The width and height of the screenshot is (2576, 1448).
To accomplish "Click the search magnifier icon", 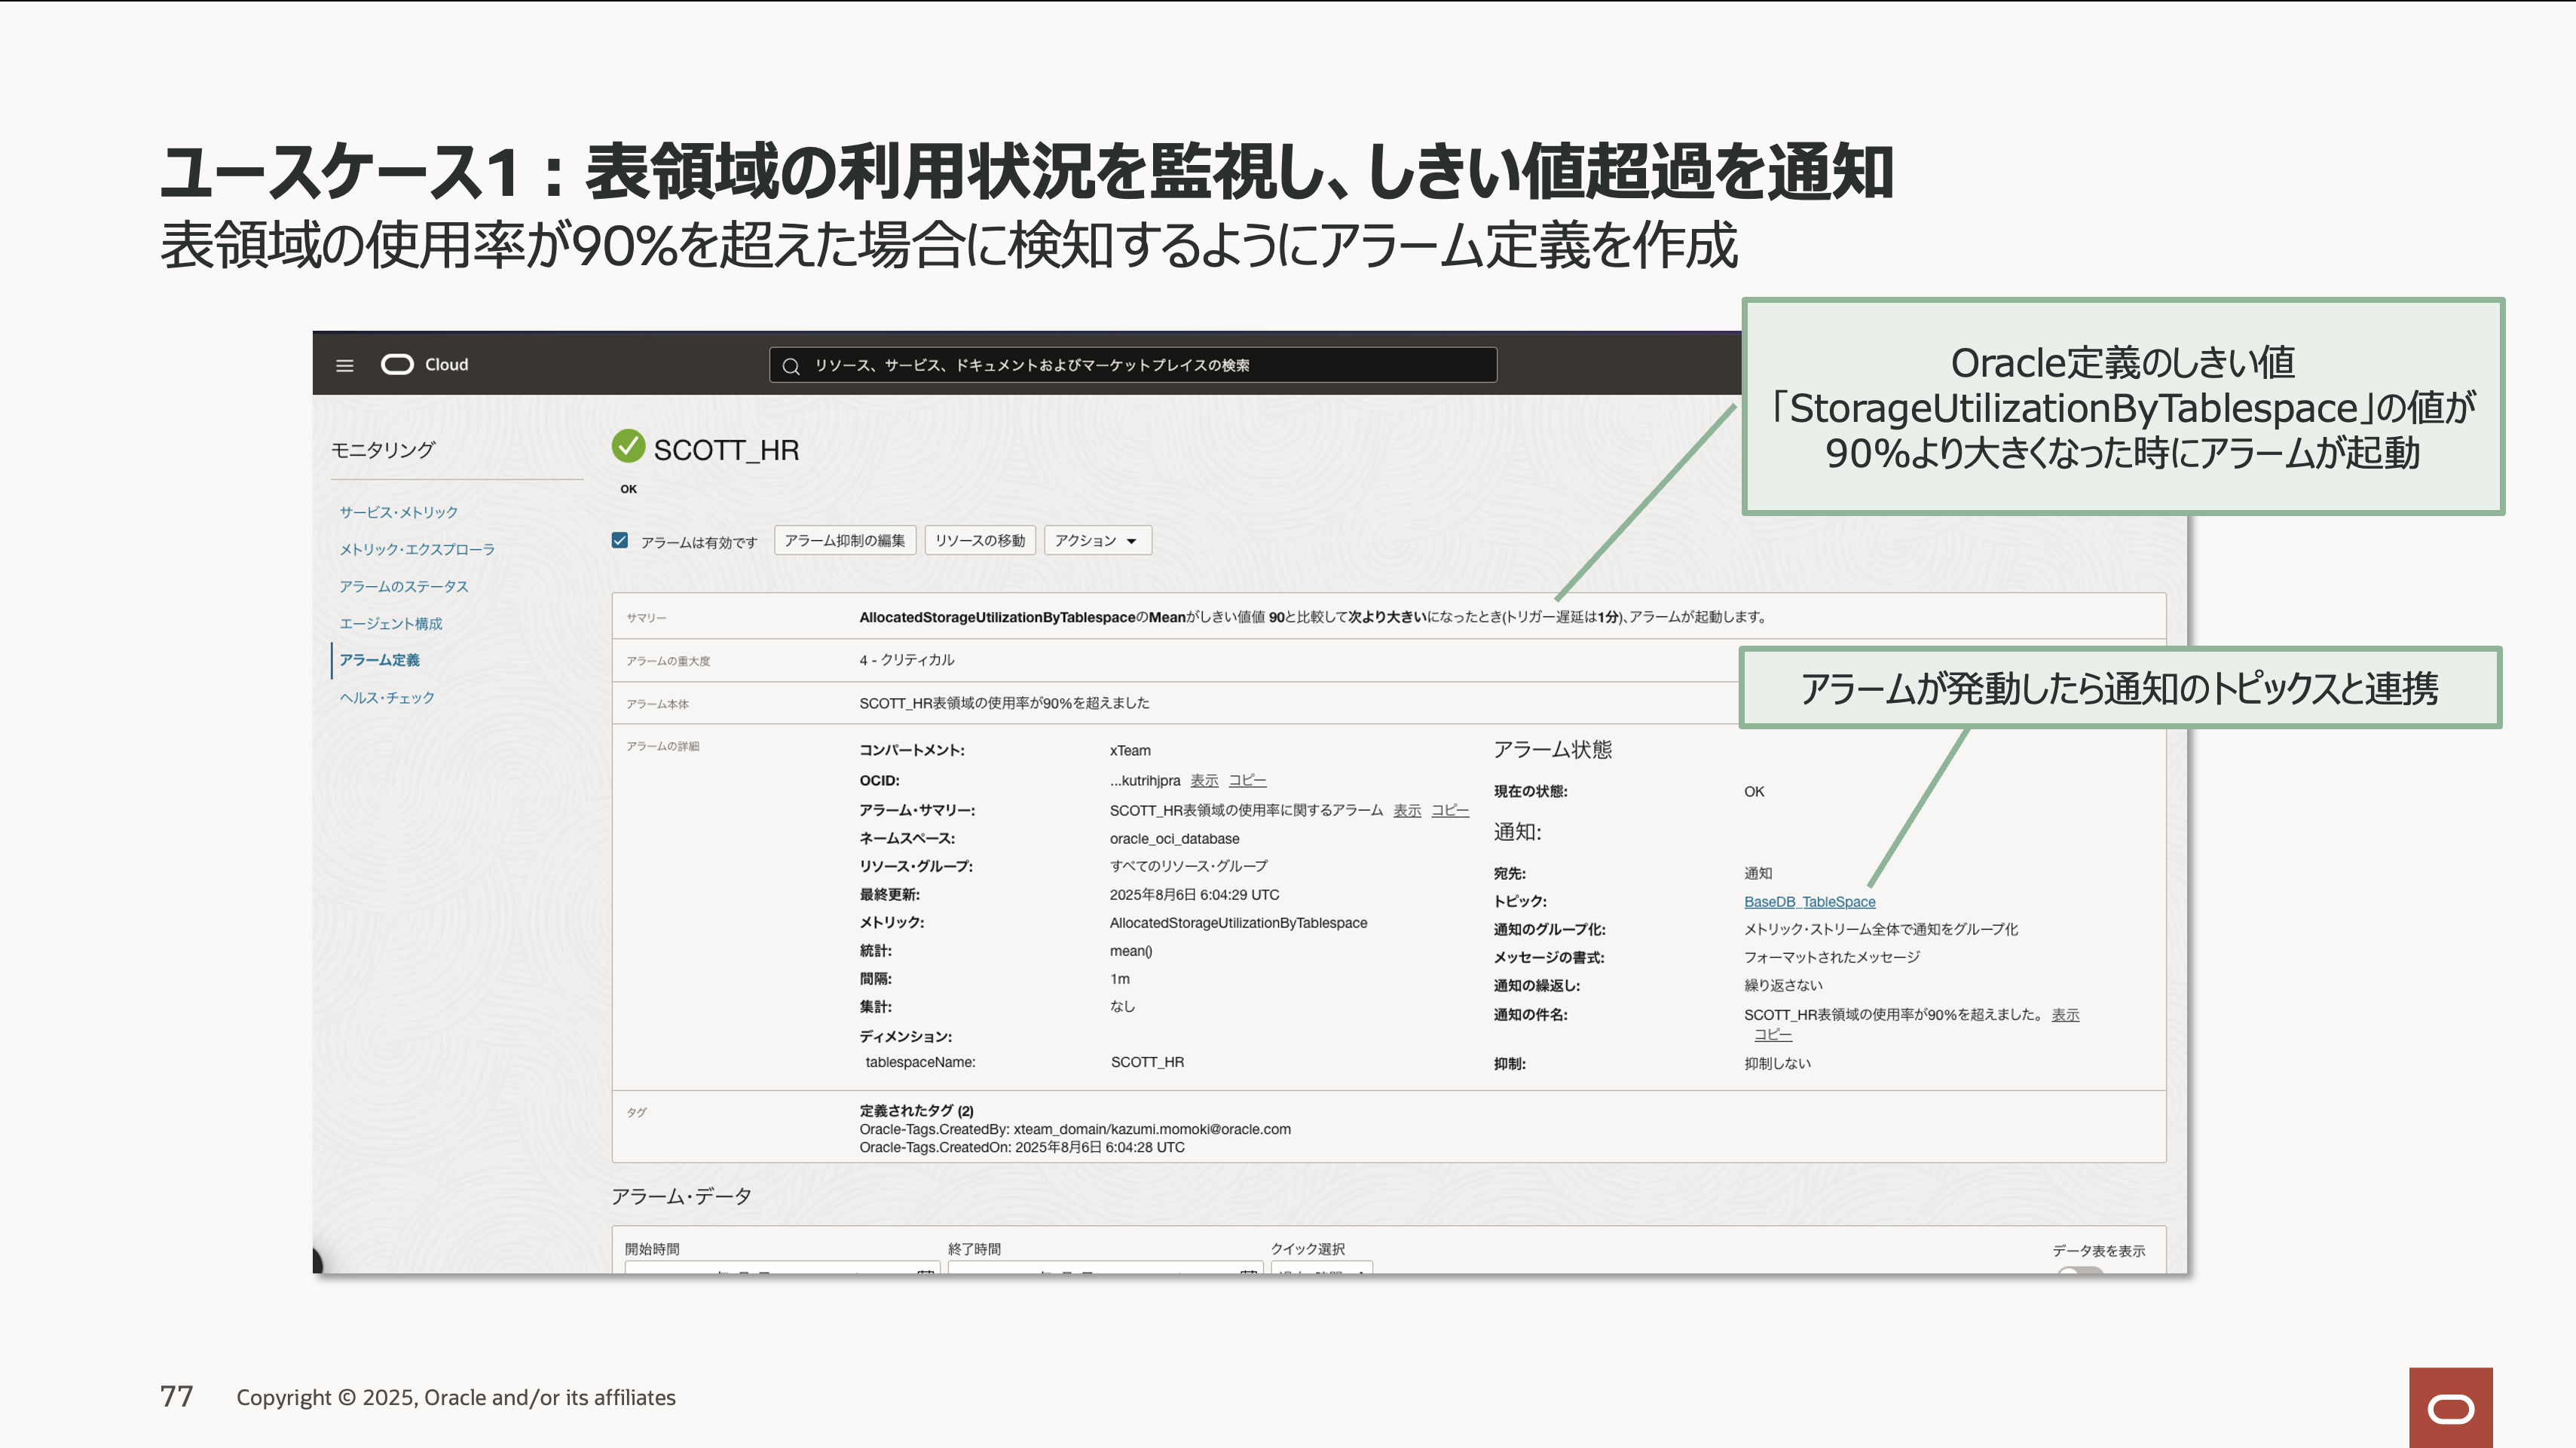I will [790, 365].
